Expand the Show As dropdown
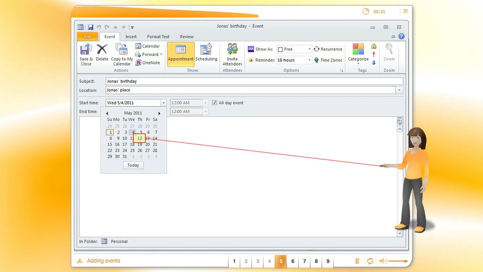 (309, 49)
